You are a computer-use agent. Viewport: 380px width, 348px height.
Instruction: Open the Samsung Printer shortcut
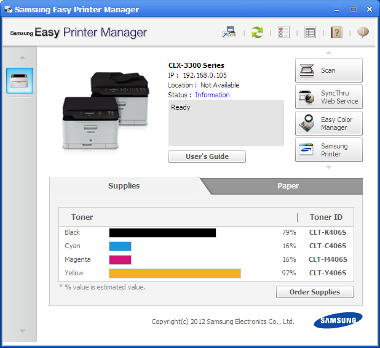[329, 150]
